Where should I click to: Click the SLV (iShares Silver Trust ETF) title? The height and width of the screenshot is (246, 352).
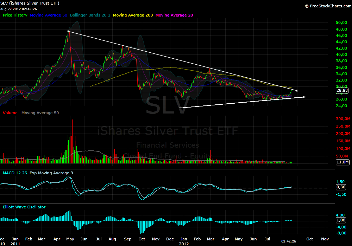pos(30,3)
